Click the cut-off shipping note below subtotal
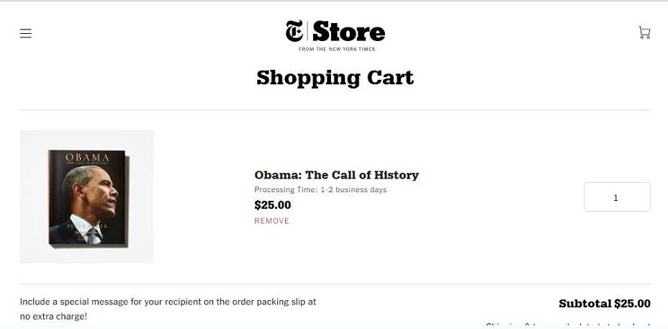The height and width of the screenshot is (329, 668). pos(568,325)
